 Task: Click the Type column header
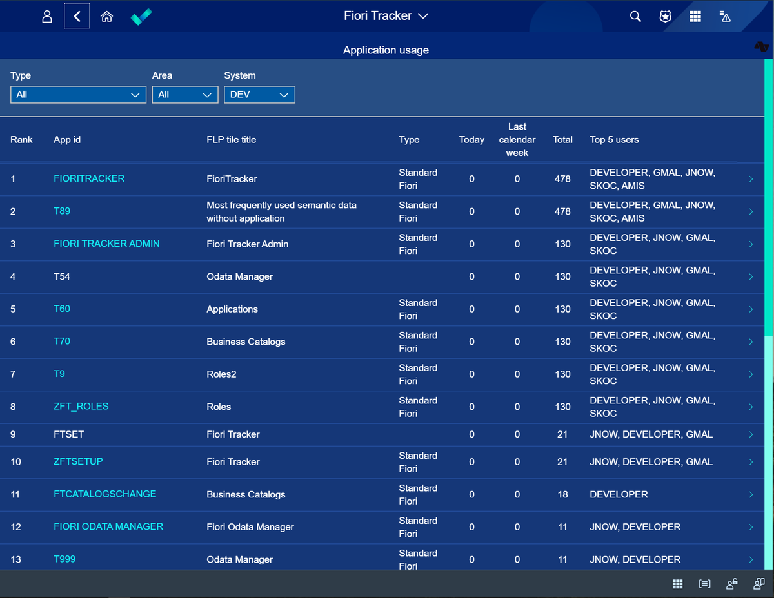[x=409, y=140]
